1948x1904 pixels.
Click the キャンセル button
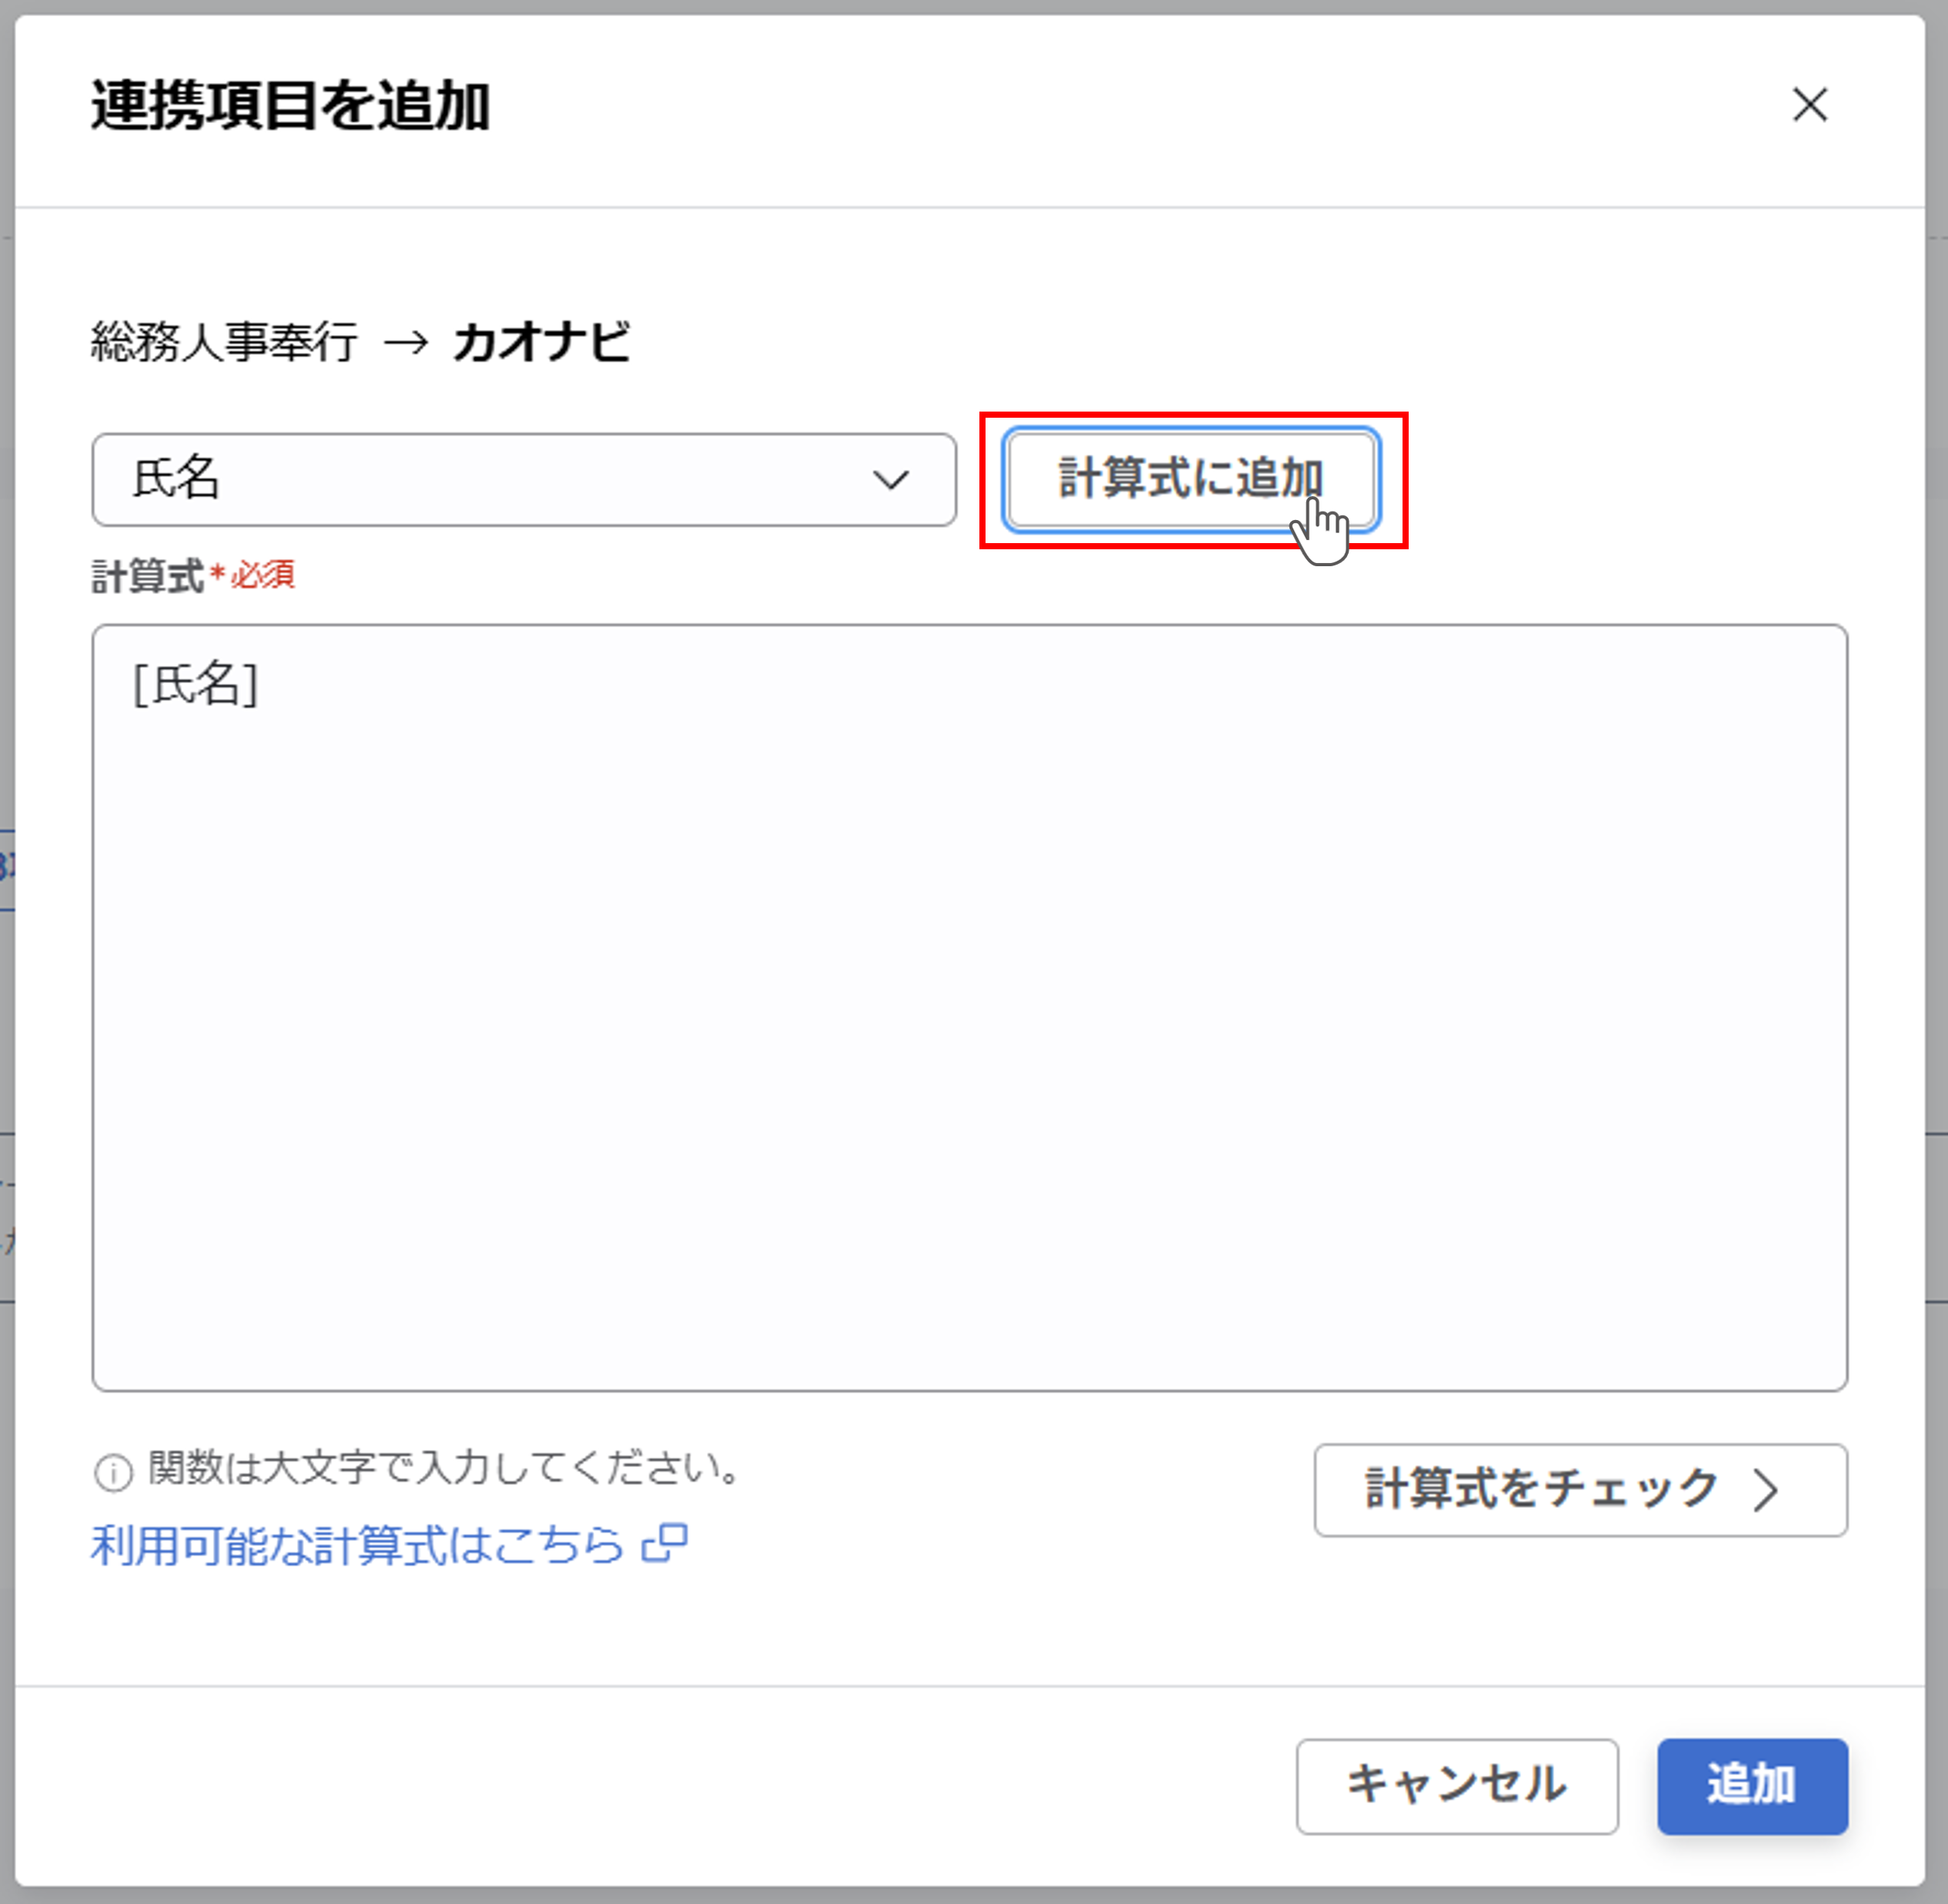coord(1457,1786)
